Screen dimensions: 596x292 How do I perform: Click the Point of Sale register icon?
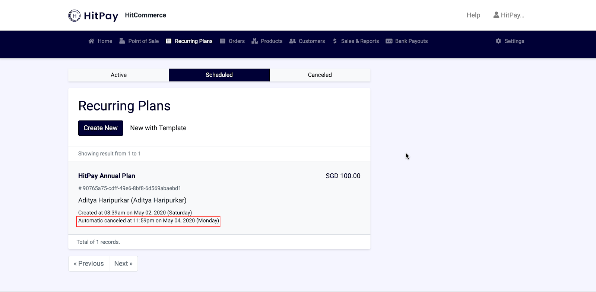tap(122, 41)
